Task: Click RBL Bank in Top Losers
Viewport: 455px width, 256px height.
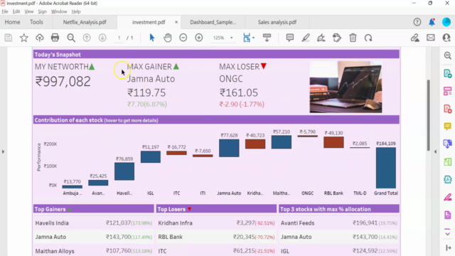Action: pyautogui.click(x=171, y=237)
